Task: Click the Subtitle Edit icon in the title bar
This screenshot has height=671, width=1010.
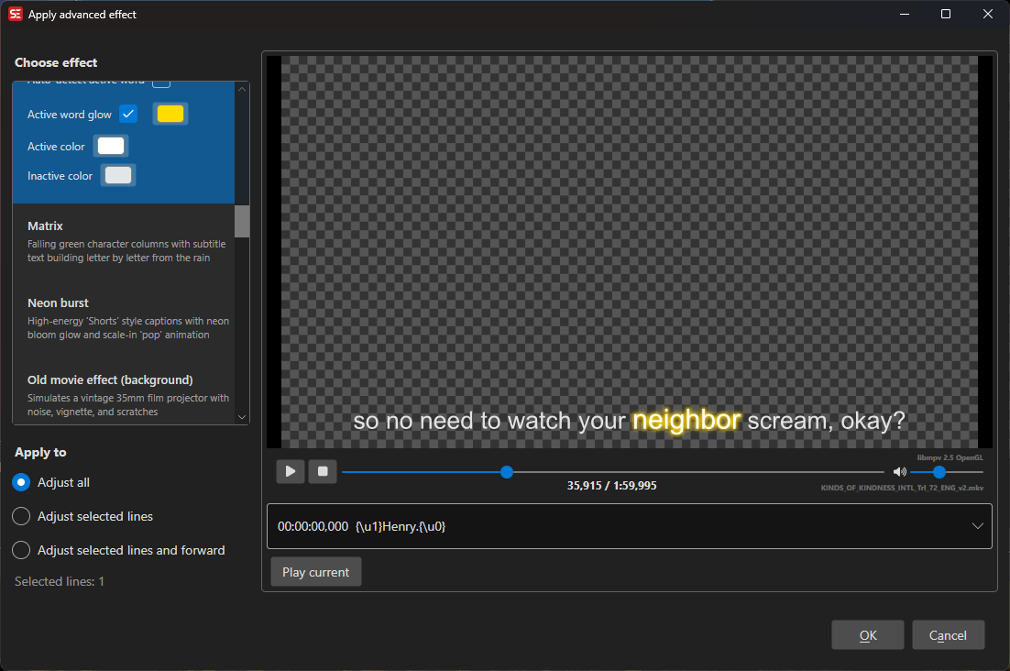Action: 15,15
